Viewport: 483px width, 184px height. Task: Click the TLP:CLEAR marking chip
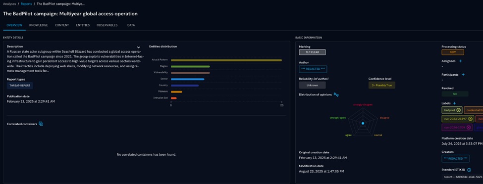312,52
